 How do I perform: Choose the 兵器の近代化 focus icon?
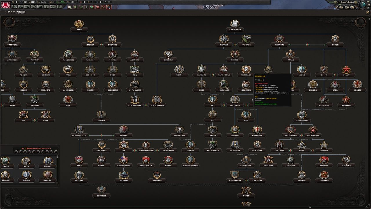pos(23,69)
